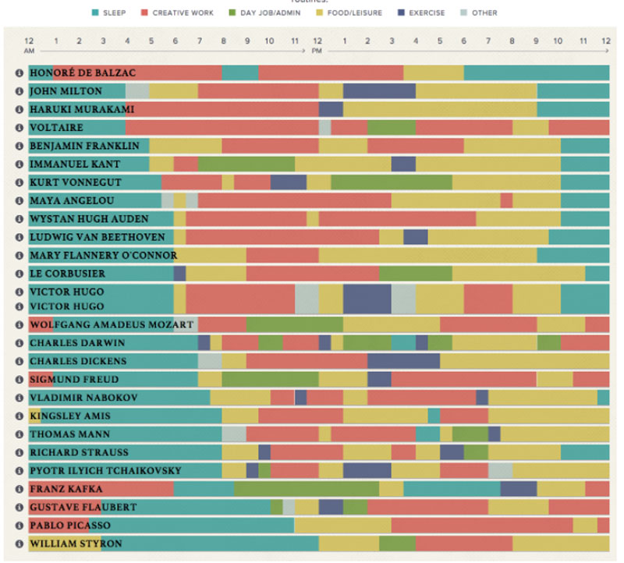Click the LUDWIG VAN BEETHOVEN name
Screen dimensions: 624x563
[x=97, y=238]
